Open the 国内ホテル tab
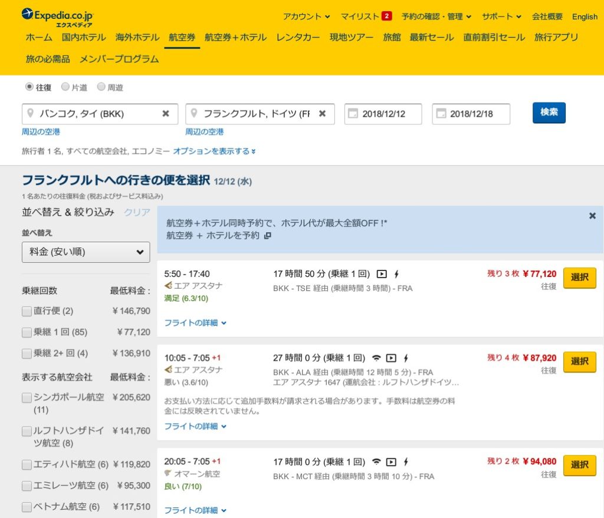This screenshot has width=604, height=518. (84, 37)
